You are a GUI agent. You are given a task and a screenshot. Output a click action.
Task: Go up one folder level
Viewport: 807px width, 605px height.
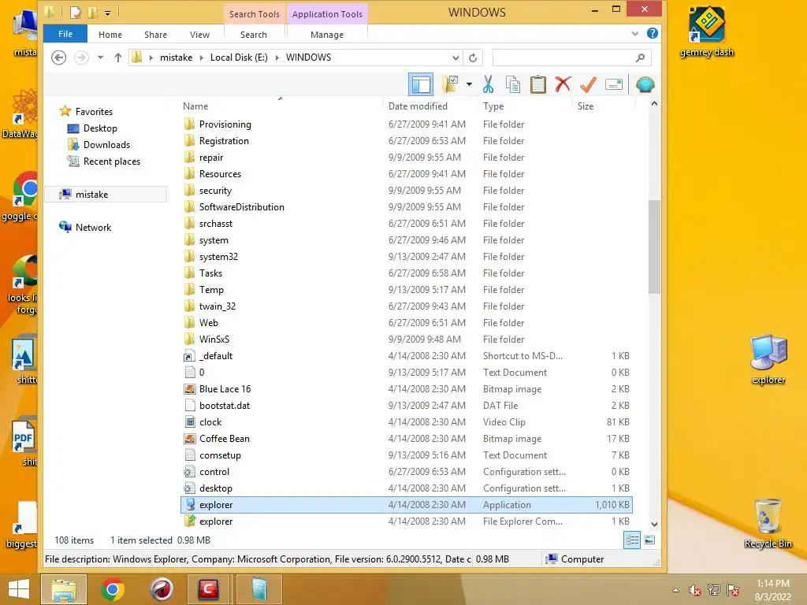point(118,58)
